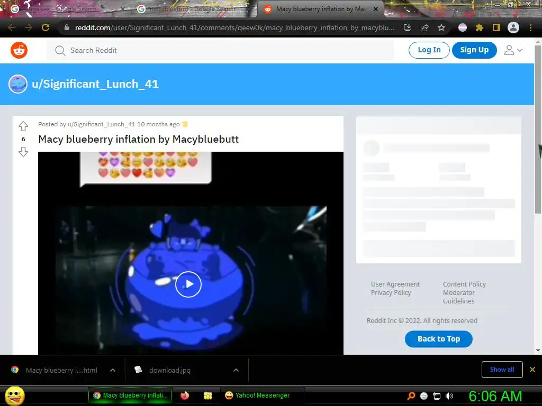Click the search magnifier icon in Reddit
Image resolution: width=542 pixels, height=406 pixels.
coord(60,50)
